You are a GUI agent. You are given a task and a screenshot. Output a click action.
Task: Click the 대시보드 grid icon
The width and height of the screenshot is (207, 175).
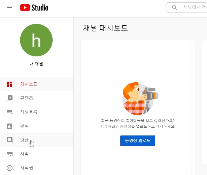(x=10, y=84)
